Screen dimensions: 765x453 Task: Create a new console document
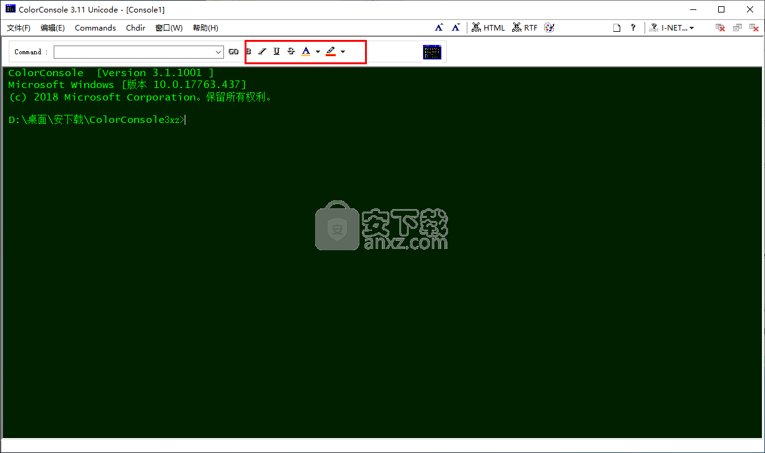[616, 27]
